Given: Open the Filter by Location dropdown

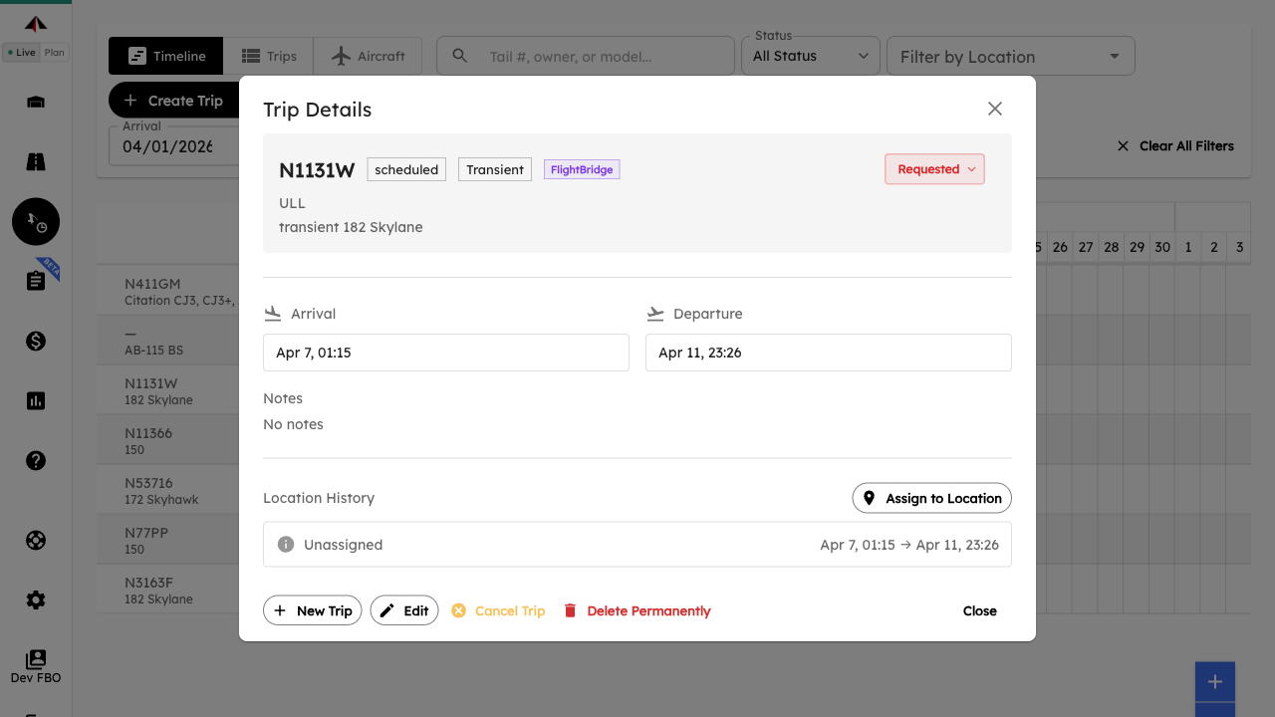Looking at the screenshot, I should tap(1010, 57).
